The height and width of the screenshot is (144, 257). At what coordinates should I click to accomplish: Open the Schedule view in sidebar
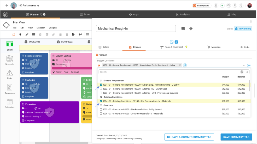pyautogui.click(x=9, y=60)
